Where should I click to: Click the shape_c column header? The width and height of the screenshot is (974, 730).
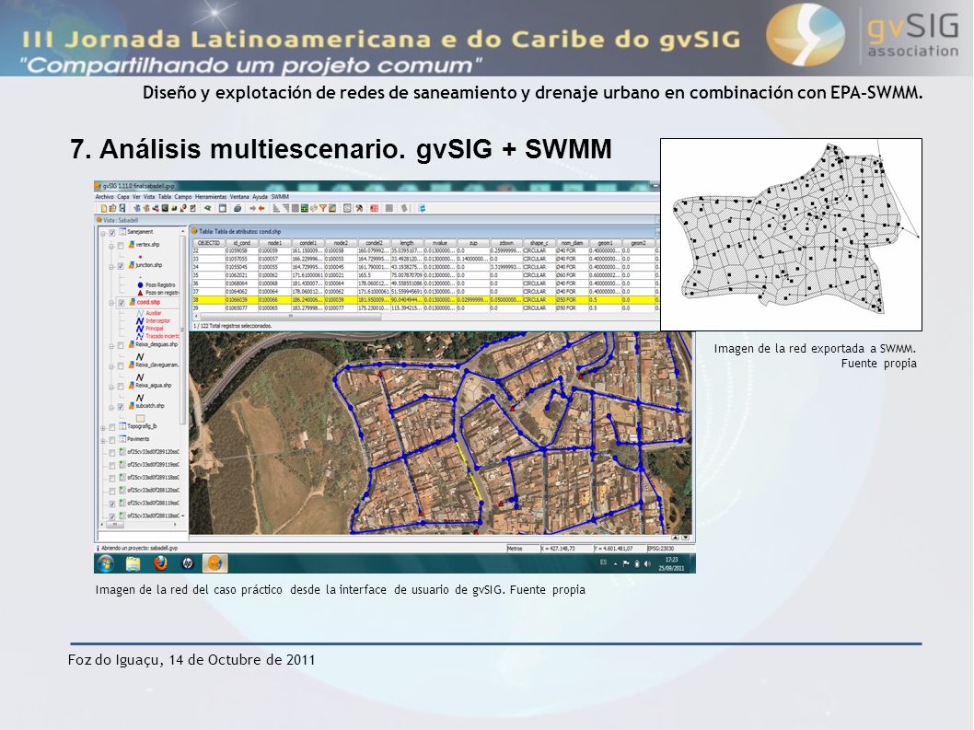pos(539,243)
